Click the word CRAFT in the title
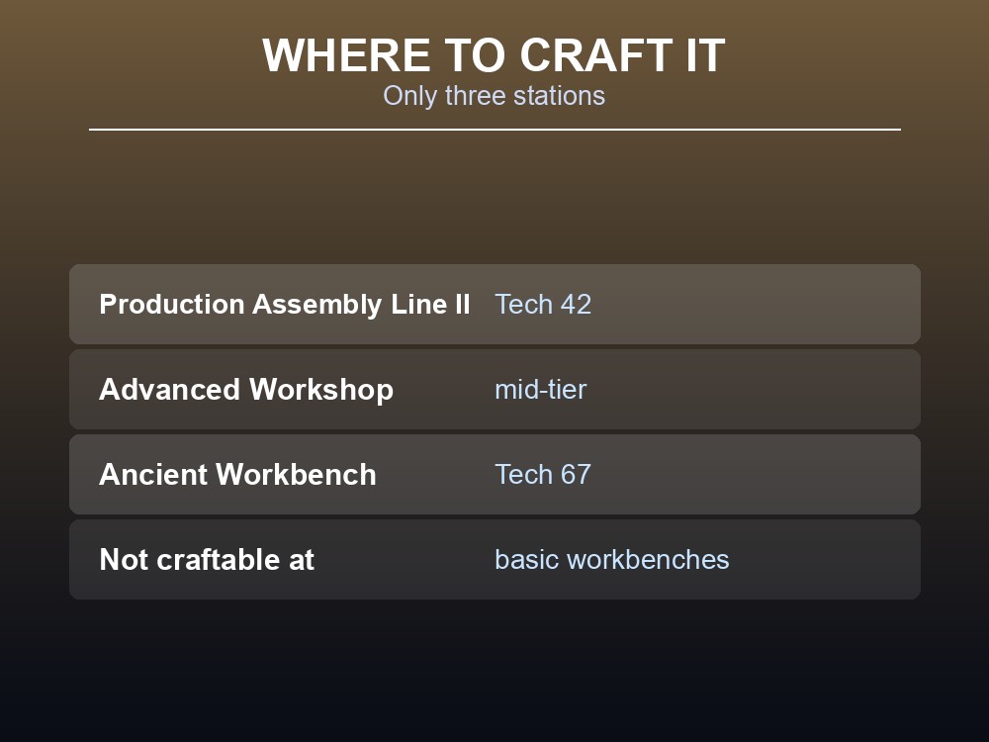The height and width of the screenshot is (742, 989). click(596, 55)
